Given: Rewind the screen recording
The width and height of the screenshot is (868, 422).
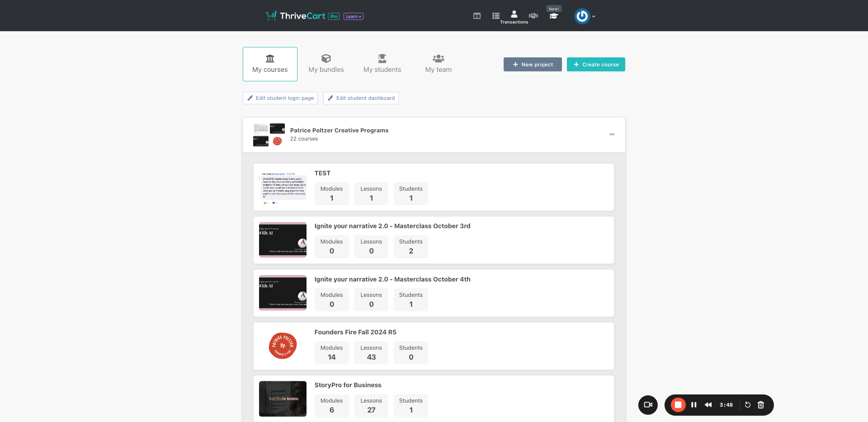Looking at the screenshot, I should click(708, 405).
